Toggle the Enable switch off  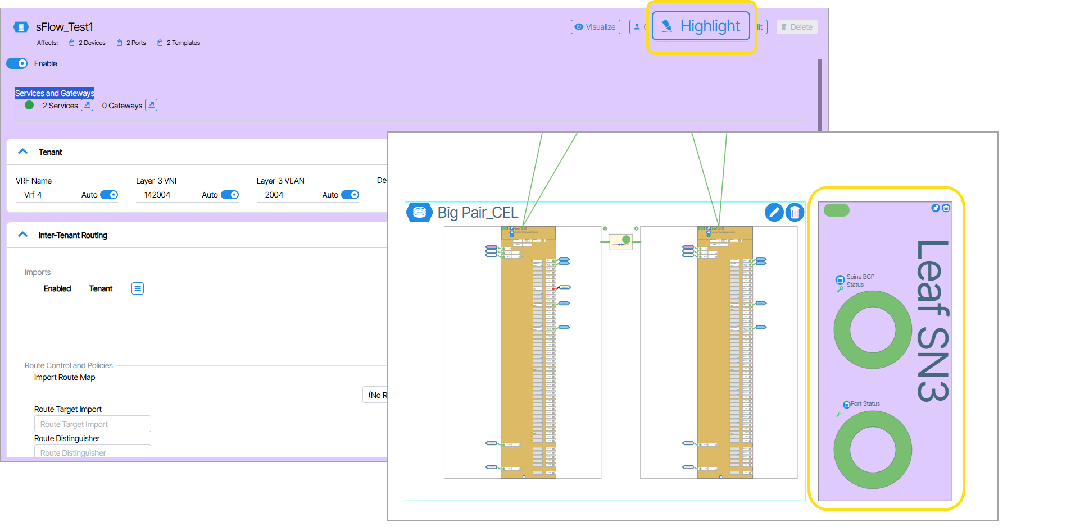point(17,63)
